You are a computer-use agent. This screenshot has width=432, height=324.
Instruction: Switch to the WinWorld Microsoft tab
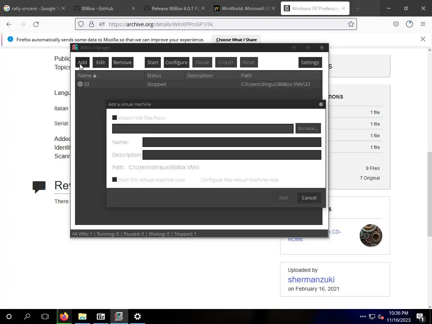(245, 9)
